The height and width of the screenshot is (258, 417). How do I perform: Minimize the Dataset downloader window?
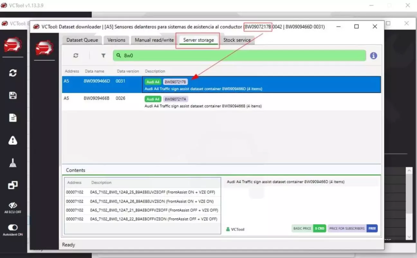click(x=339, y=27)
